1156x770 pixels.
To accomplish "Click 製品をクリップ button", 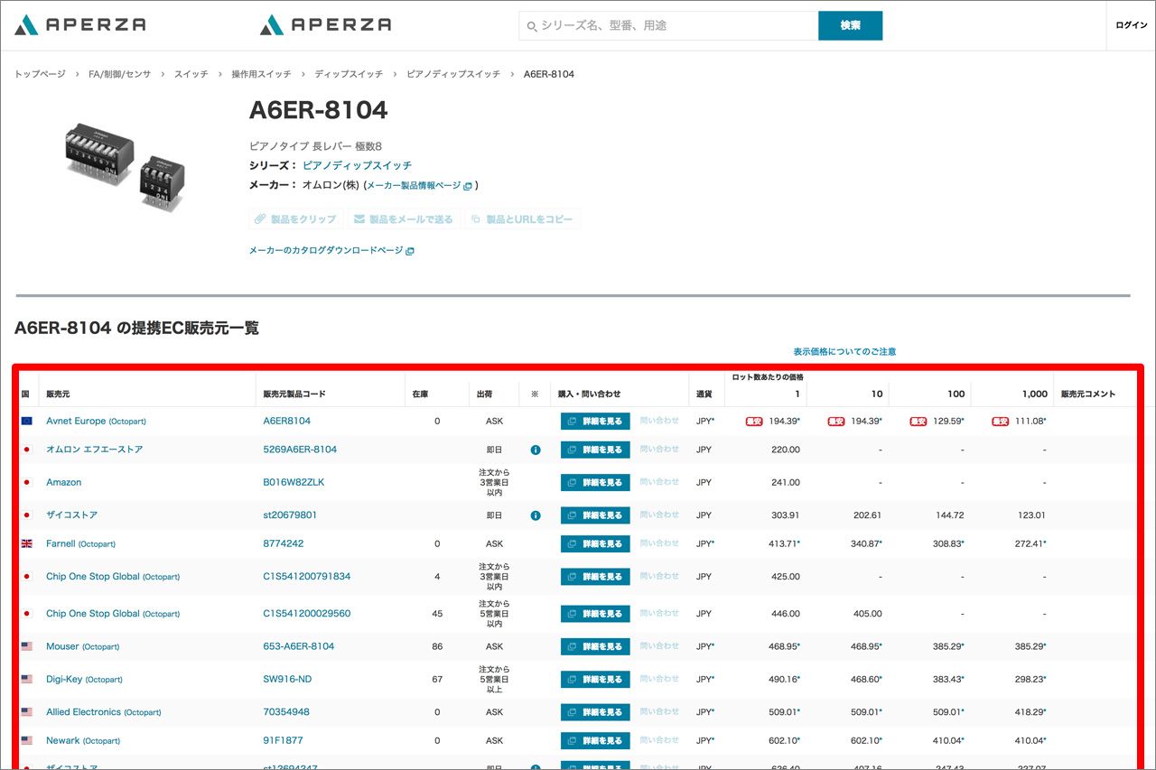I will [x=296, y=218].
